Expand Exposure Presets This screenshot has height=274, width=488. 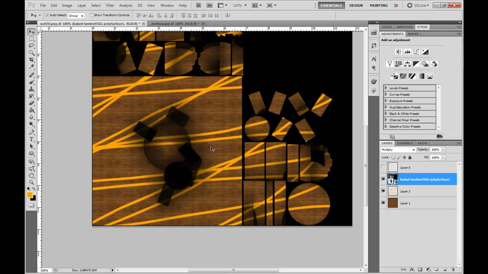click(385, 101)
